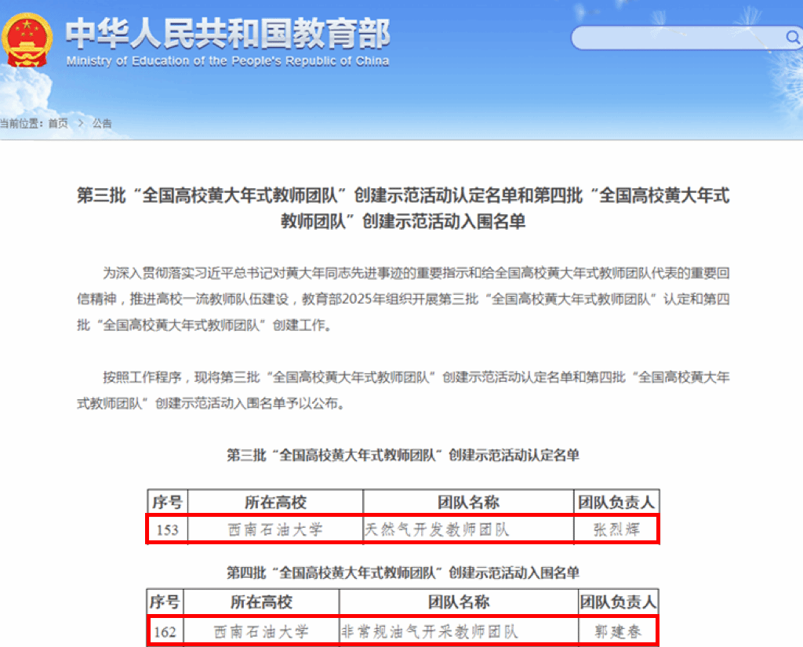The width and height of the screenshot is (803, 647).
Task: Click the search magnifier icon
Action: click(x=790, y=37)
